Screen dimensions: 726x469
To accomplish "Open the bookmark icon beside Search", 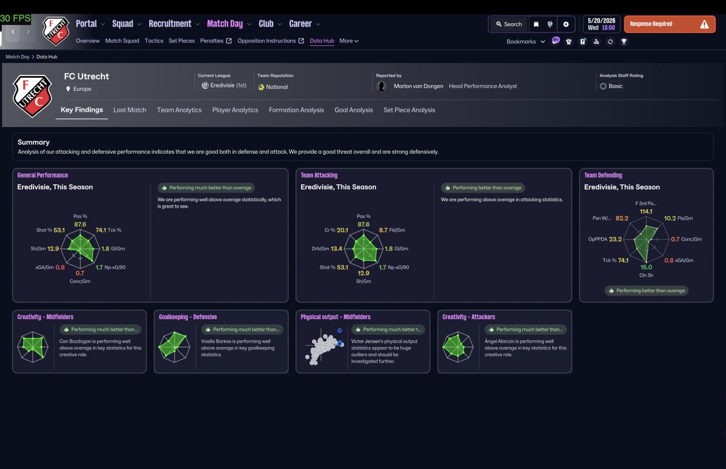I will coord(536,24).
